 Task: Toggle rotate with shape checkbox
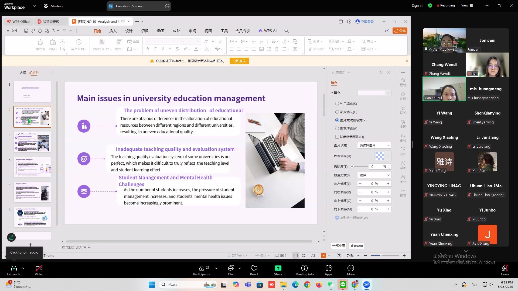click(x=337, y=218)
